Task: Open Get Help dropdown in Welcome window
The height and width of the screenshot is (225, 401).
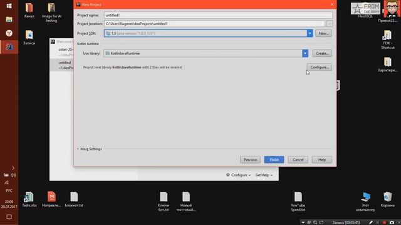Action: (x=264, y=175)
